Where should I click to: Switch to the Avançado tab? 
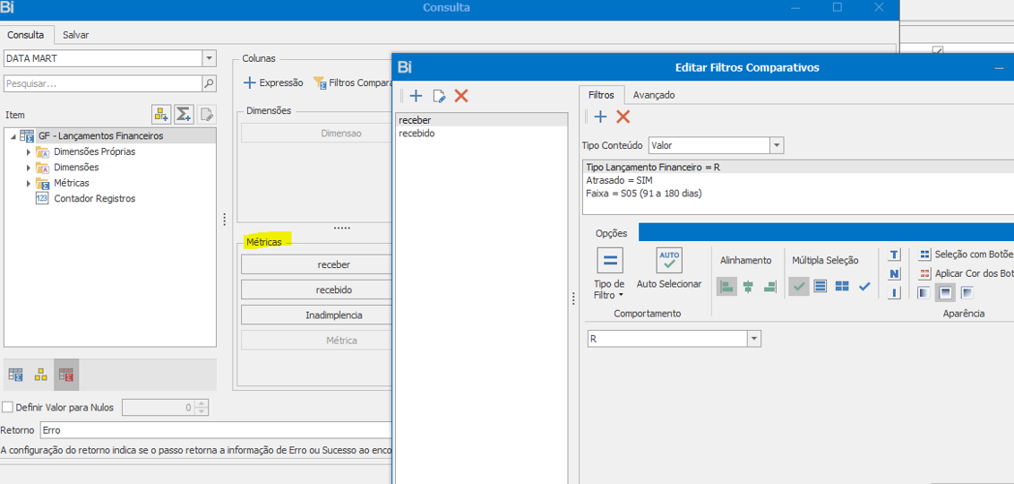point(654,95)
